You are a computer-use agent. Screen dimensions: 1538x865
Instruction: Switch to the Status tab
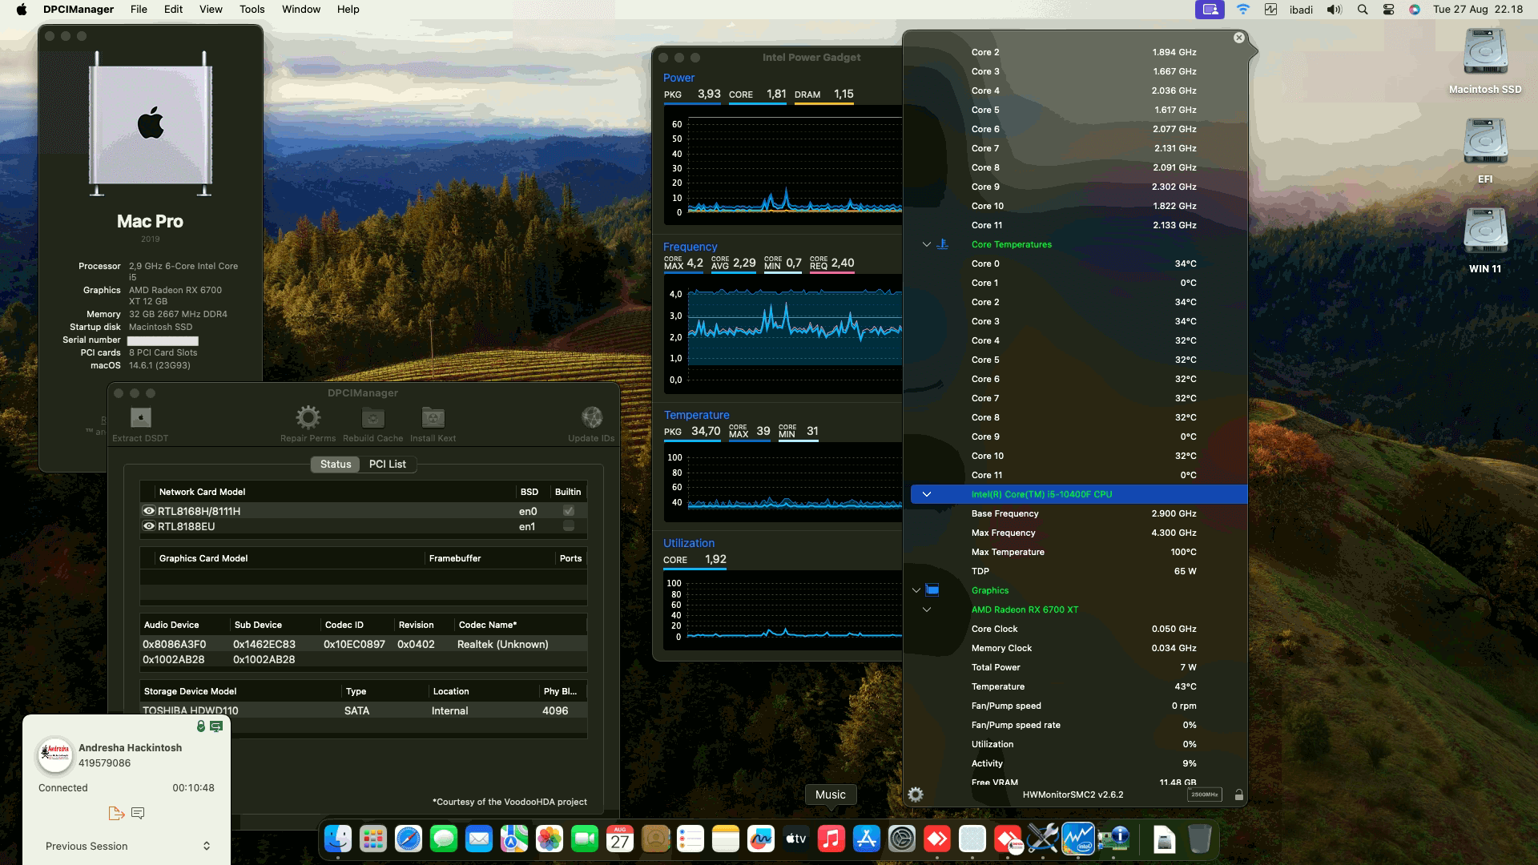coord(336,465)
